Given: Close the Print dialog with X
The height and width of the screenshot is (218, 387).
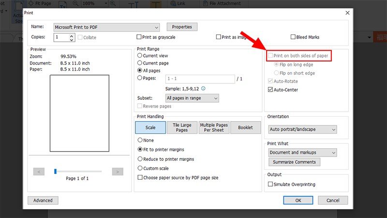Looking at the screenshot, I should 347,12.
